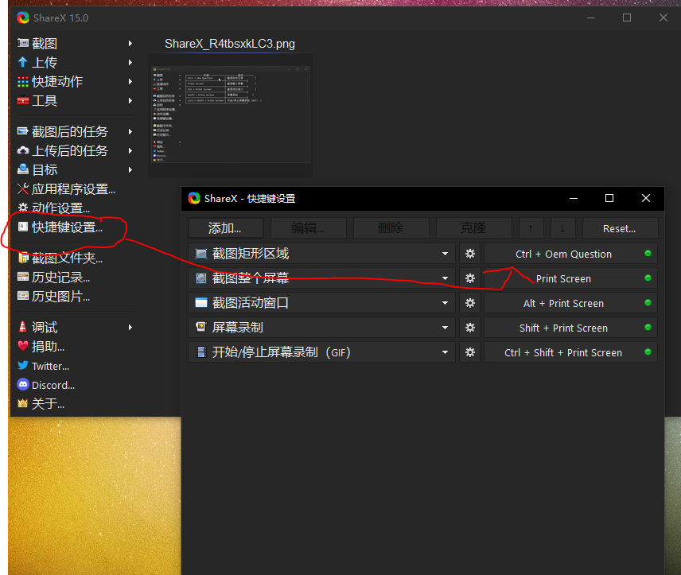Click the Discord logo icon
The height and width of the screenshot is (575, 681).
pos(22,384)
